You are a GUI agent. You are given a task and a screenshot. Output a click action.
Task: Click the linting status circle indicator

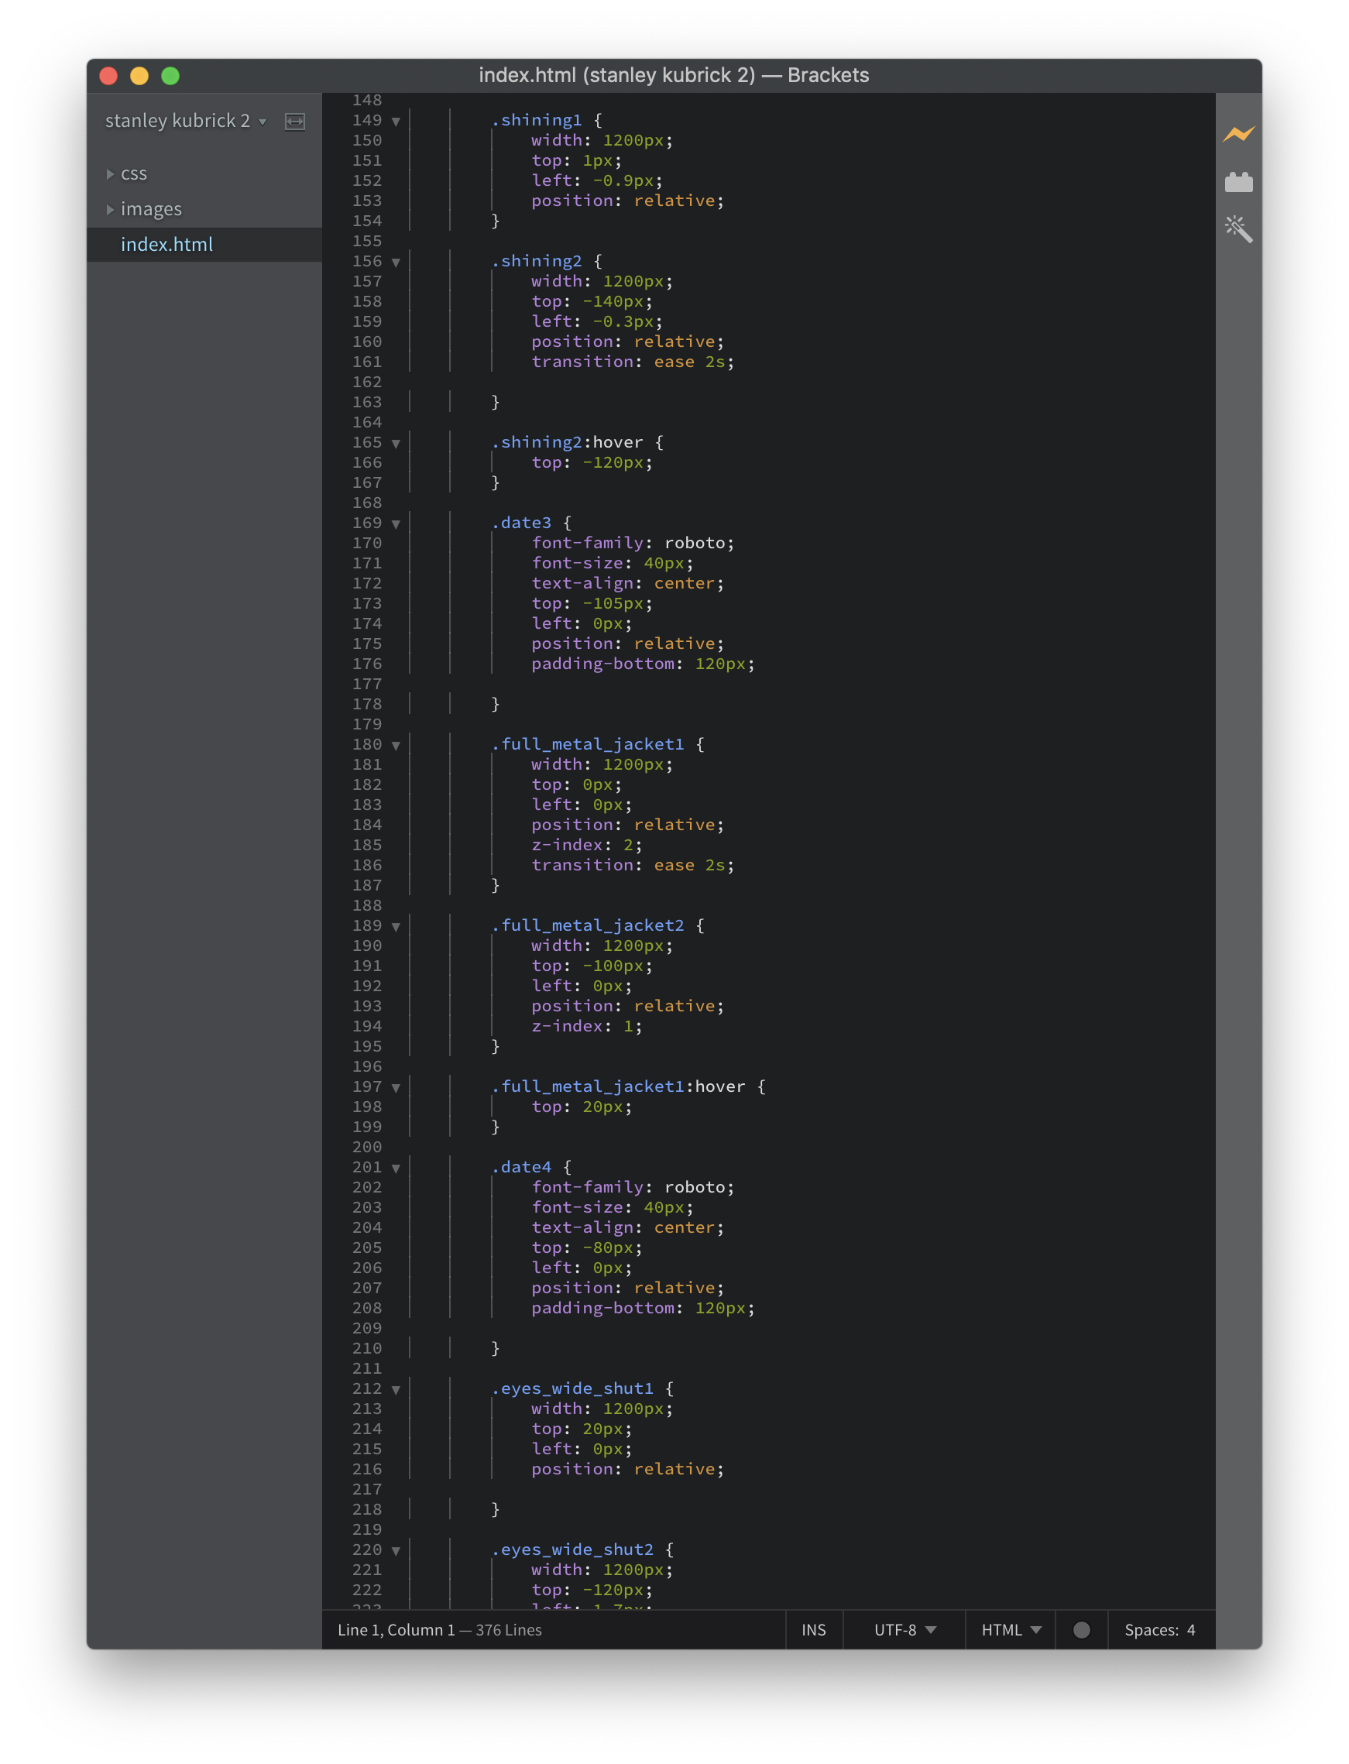1081,1629
